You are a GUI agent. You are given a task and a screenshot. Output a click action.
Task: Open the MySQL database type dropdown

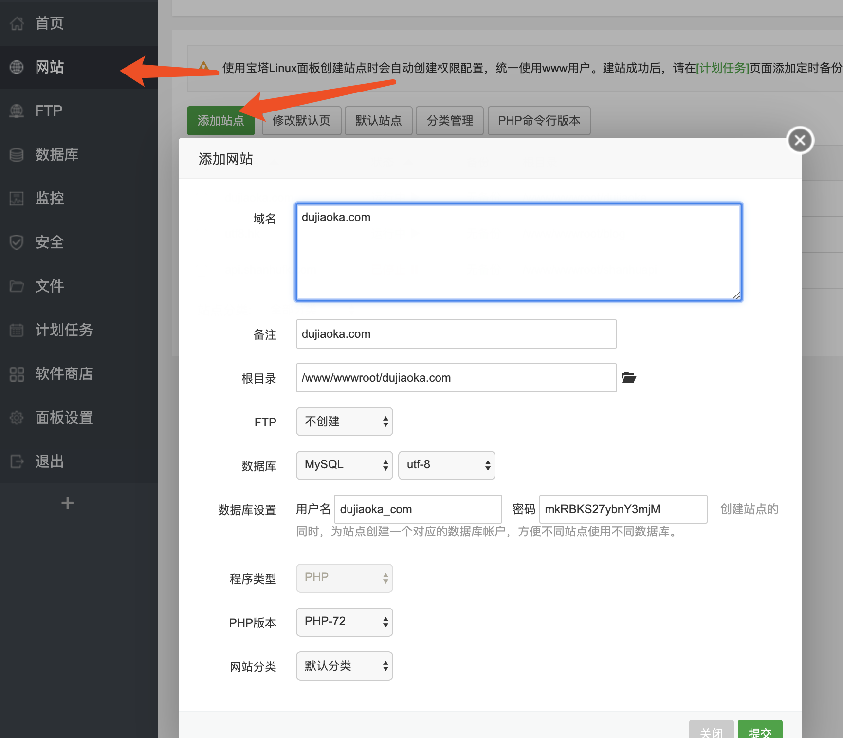click(344, 465)
